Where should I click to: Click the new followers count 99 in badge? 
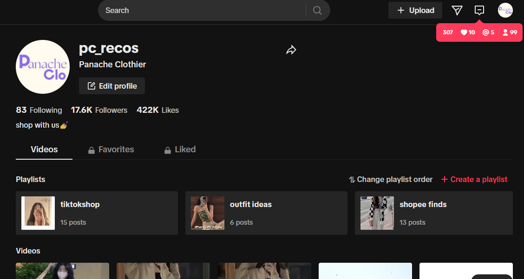coord(510,32)
